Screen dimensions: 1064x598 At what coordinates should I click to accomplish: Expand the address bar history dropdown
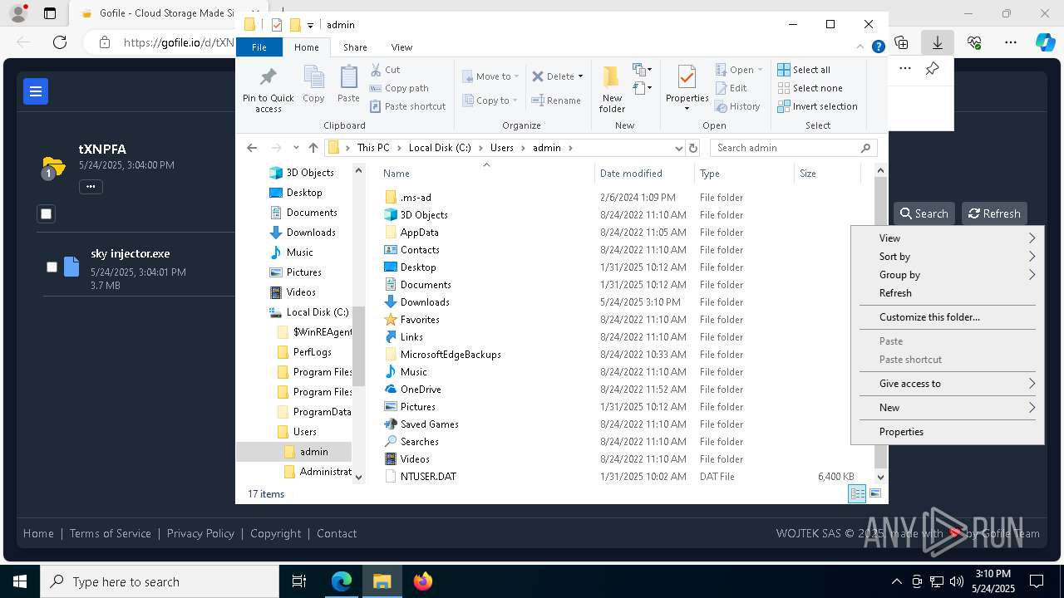[678, 148]
